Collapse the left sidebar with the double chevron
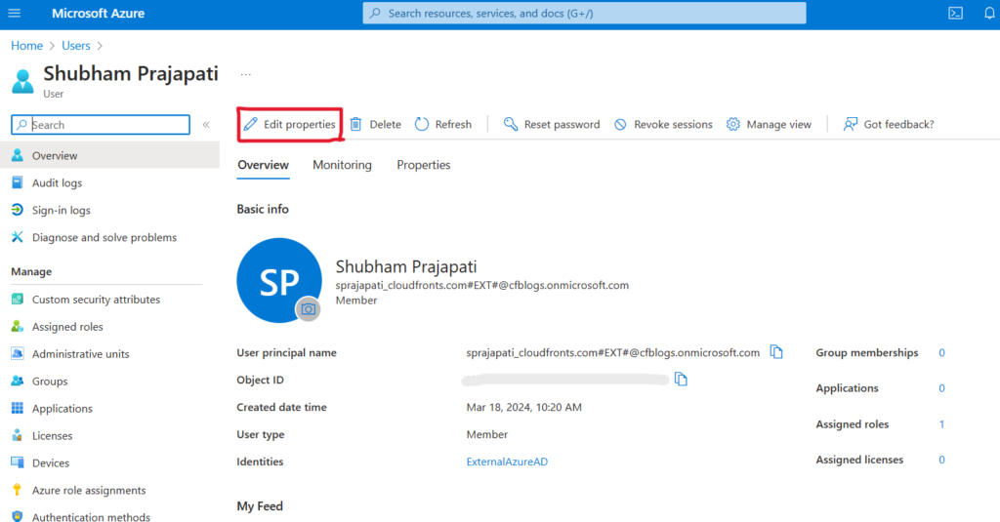Viewport: 1000px width, 522px height. 206,125
